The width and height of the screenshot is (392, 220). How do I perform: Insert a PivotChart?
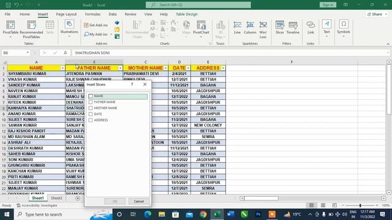(x=201, y=29)
